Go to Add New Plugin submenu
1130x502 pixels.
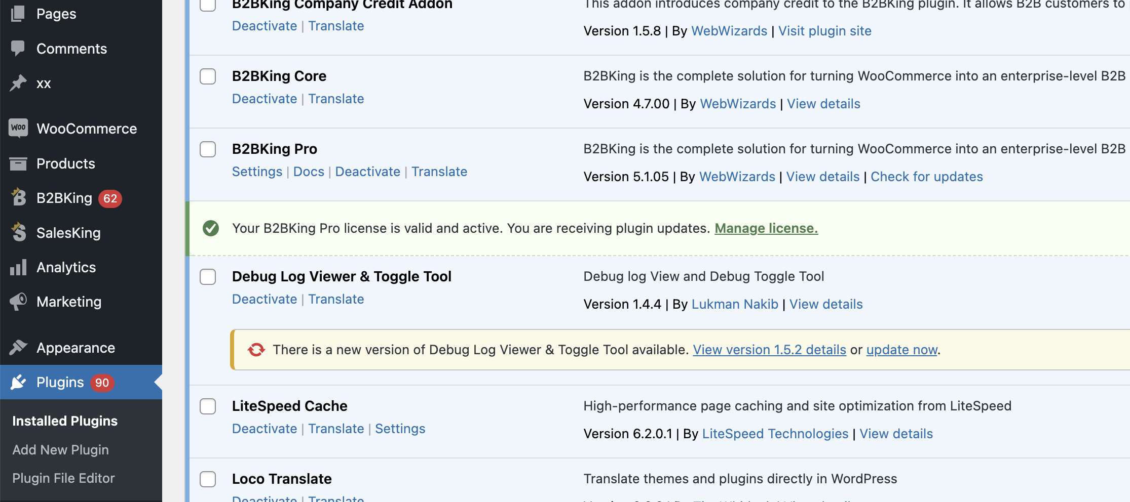pyautogui.click(x=61, y=450)
